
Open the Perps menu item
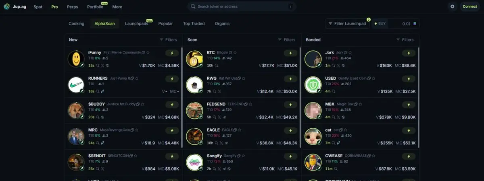(x=73, y=7)
